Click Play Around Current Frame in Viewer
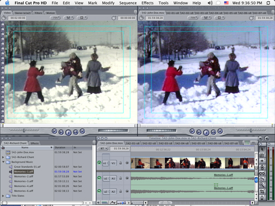This screenshot has width=275, height=206. [76, 132]
